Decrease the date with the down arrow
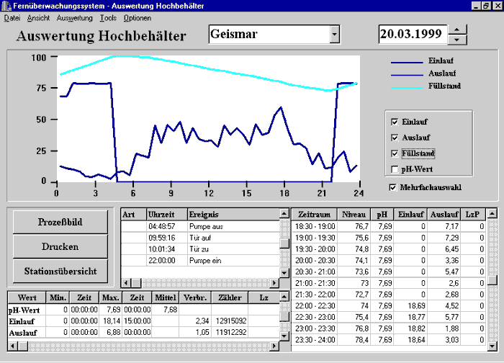504x363 pixels. (x=458, y=39)
